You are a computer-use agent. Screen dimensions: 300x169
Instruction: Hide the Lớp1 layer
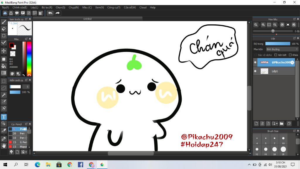[255, 71]
